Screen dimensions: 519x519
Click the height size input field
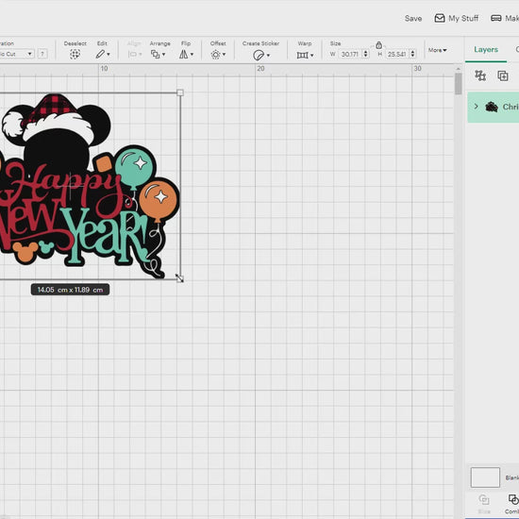pyautogui.click(x=397, y=54)
